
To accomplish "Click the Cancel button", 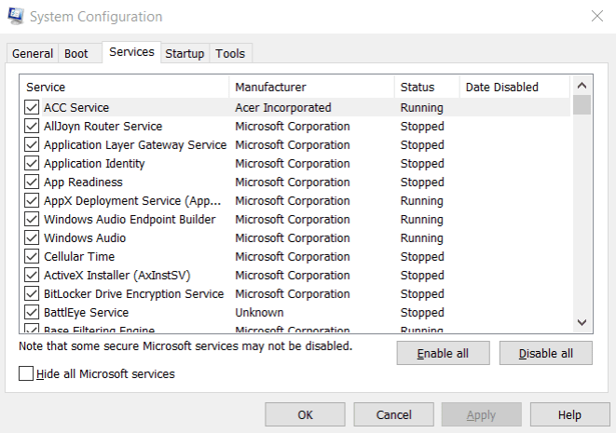I will click(394, 415).
